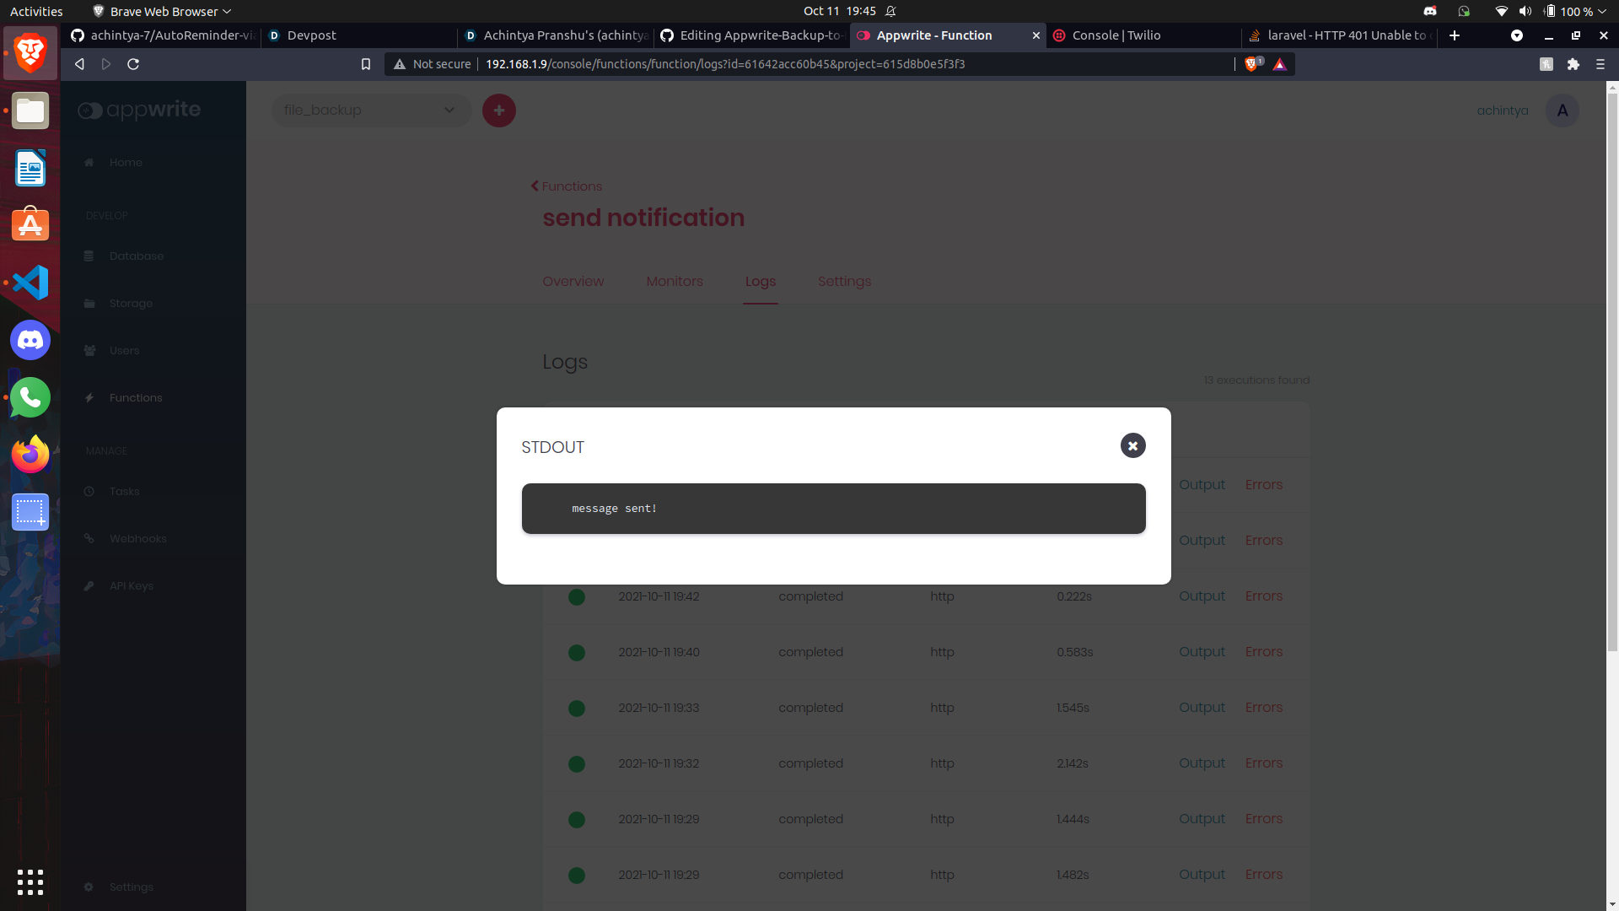This screenshot has height=911, width=1619.
Task: Open the browser extensions puzzle icon
Action: pos(1573,64)
